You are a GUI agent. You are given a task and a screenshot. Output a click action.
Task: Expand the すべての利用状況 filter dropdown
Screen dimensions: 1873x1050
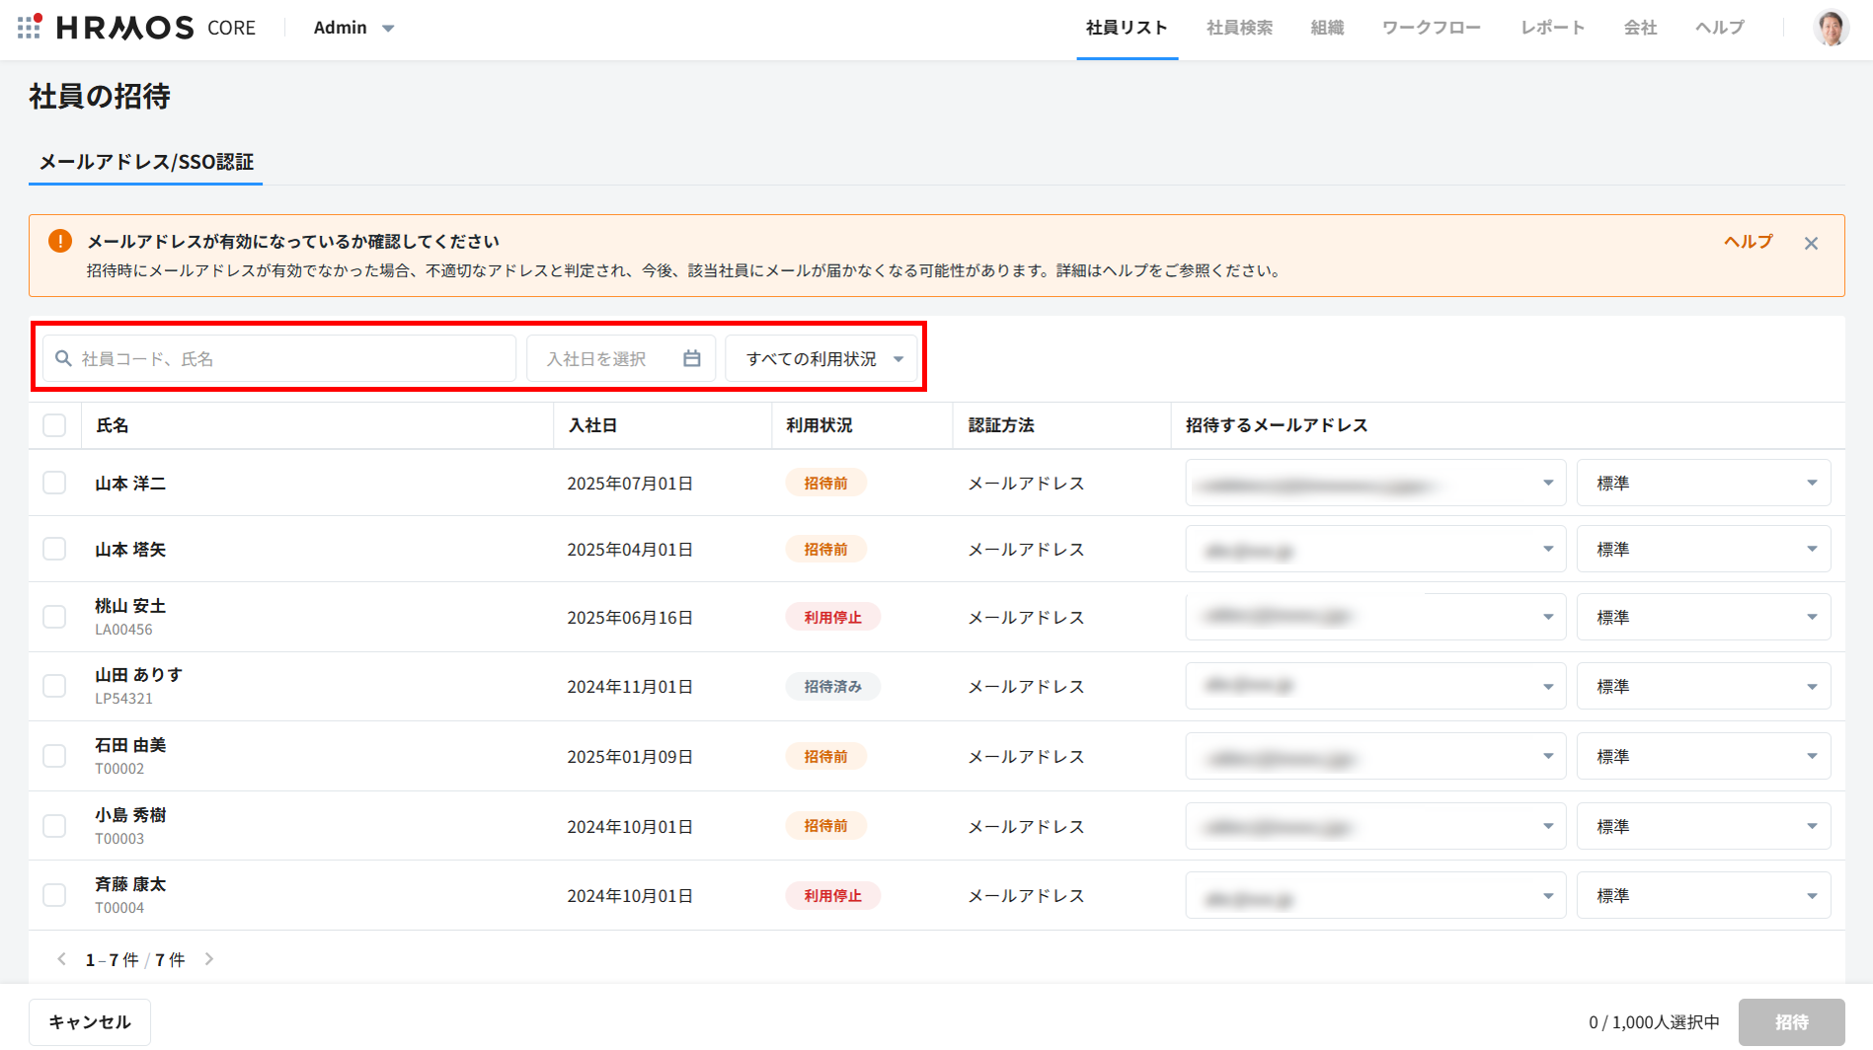pos(822,358)
